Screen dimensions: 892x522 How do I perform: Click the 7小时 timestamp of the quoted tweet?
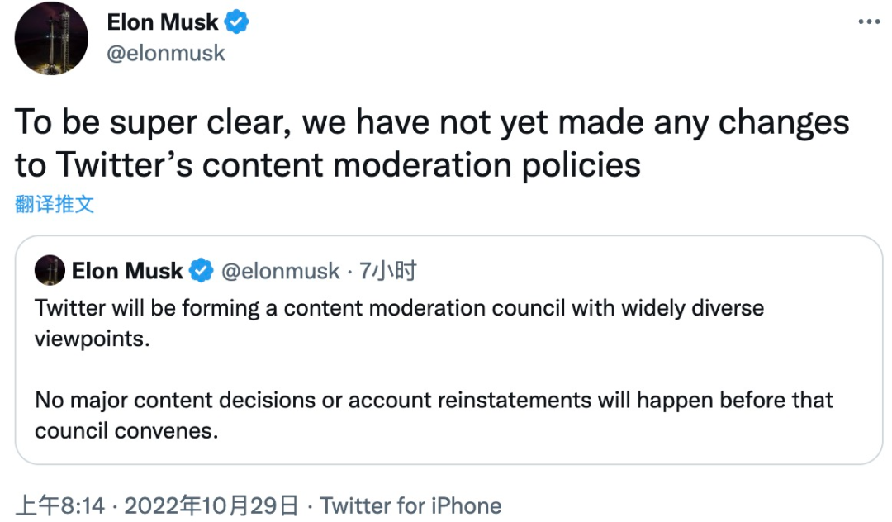tap(387, 271)
